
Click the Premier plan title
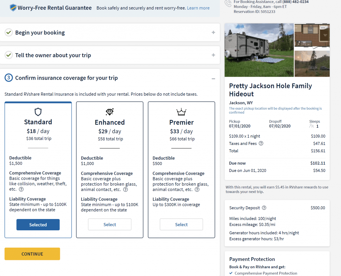[181, 122]
